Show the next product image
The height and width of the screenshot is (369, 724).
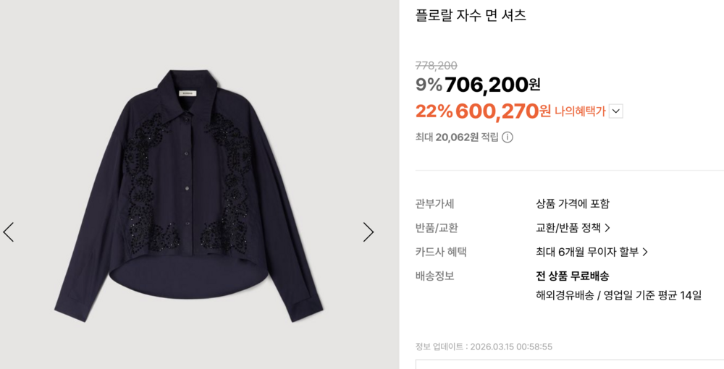click(x=368, y=232)
